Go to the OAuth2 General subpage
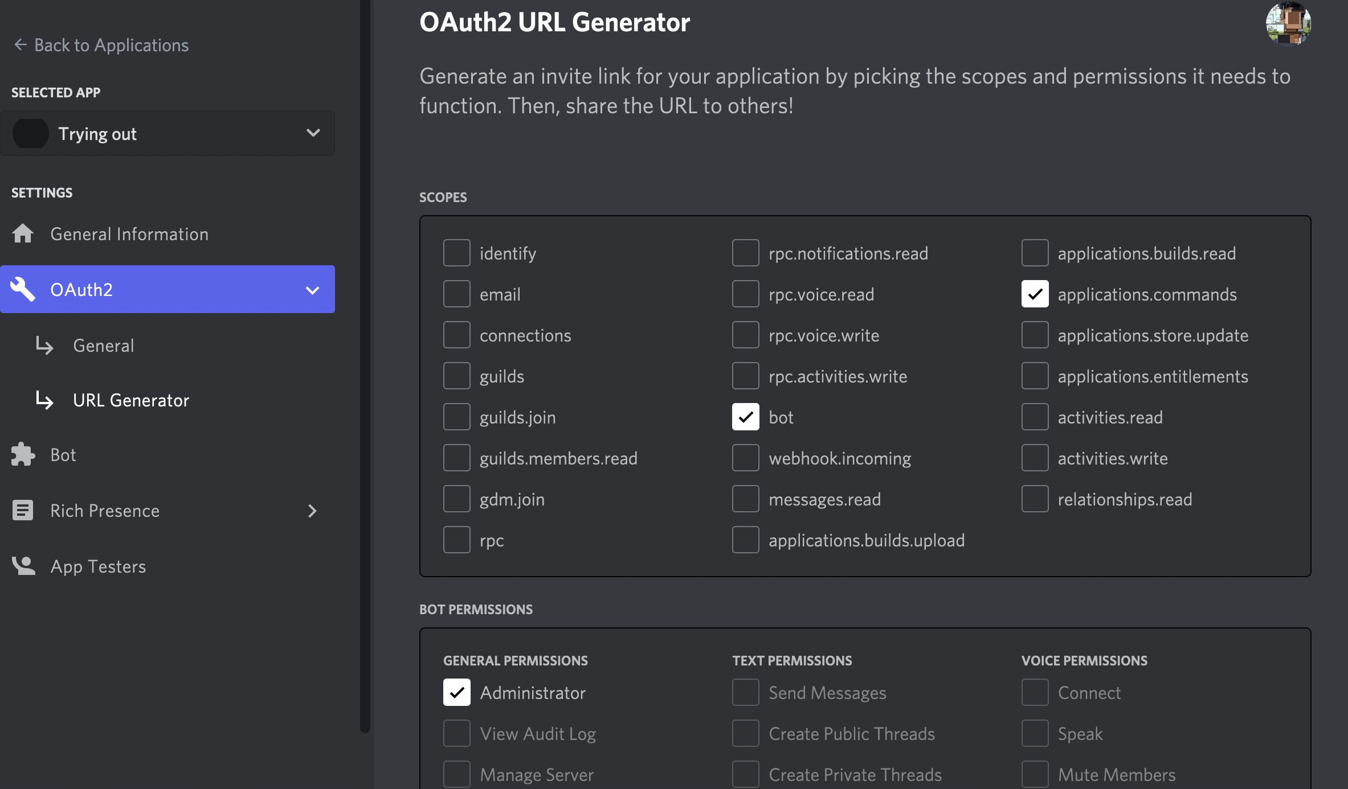Screen dimensions: 1348x789 point(104,345)
